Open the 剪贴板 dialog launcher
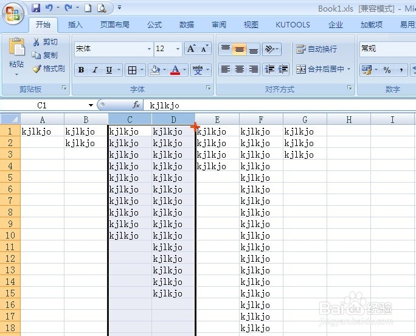 (64, 88)
